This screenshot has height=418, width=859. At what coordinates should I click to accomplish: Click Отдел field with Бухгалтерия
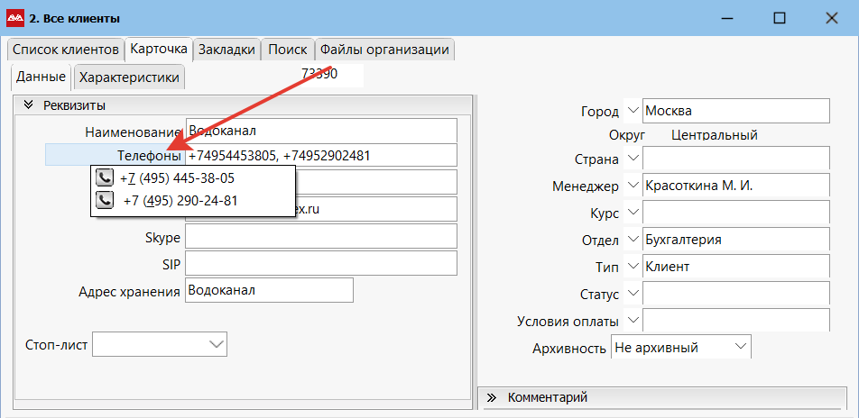[x=736, y=239]
